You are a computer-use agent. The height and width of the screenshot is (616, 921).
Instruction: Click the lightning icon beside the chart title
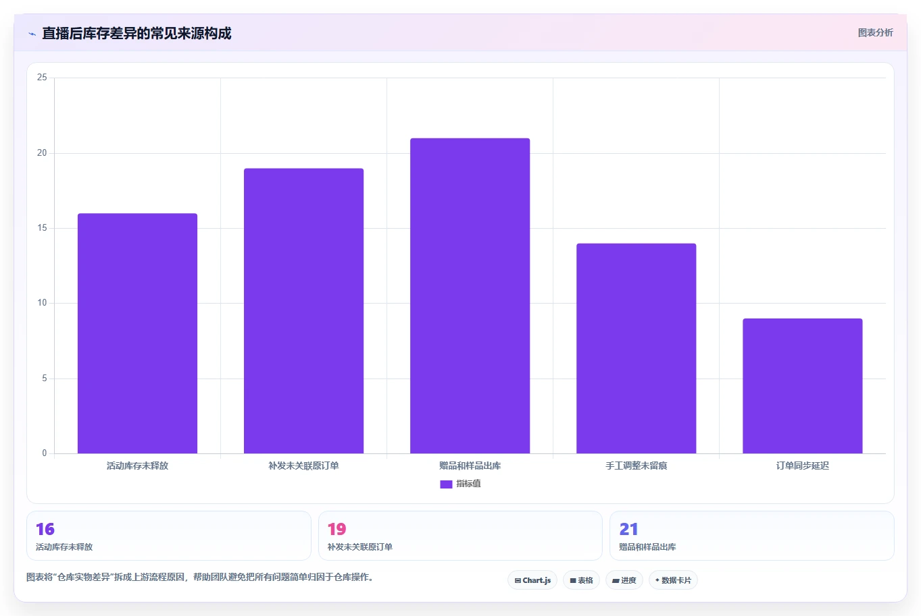[32, 34]
